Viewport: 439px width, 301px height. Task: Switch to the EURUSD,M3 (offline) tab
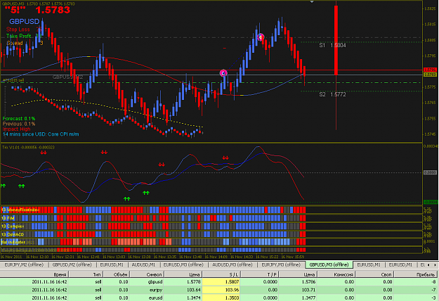click(183, 264)
